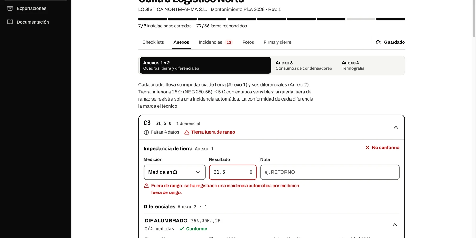Focus the Nota input field
Screen dimensions: 476x238
330,172
